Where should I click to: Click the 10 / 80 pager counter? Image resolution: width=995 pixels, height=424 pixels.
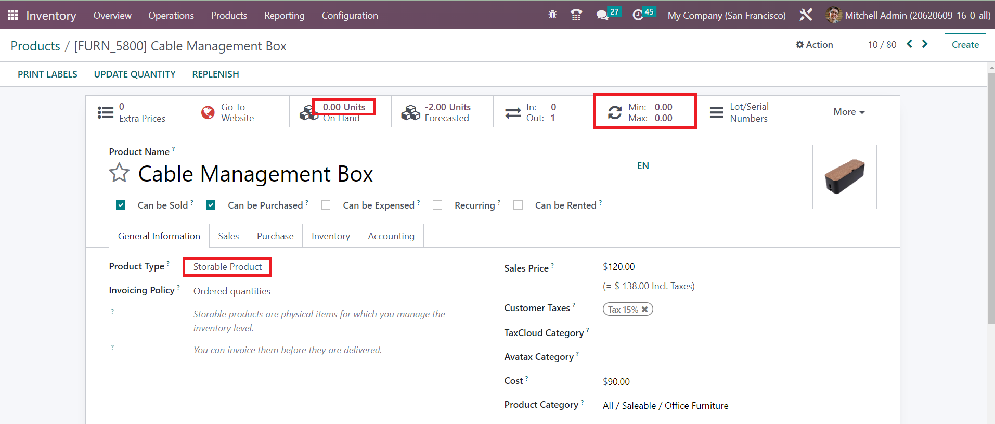point(882,45)
